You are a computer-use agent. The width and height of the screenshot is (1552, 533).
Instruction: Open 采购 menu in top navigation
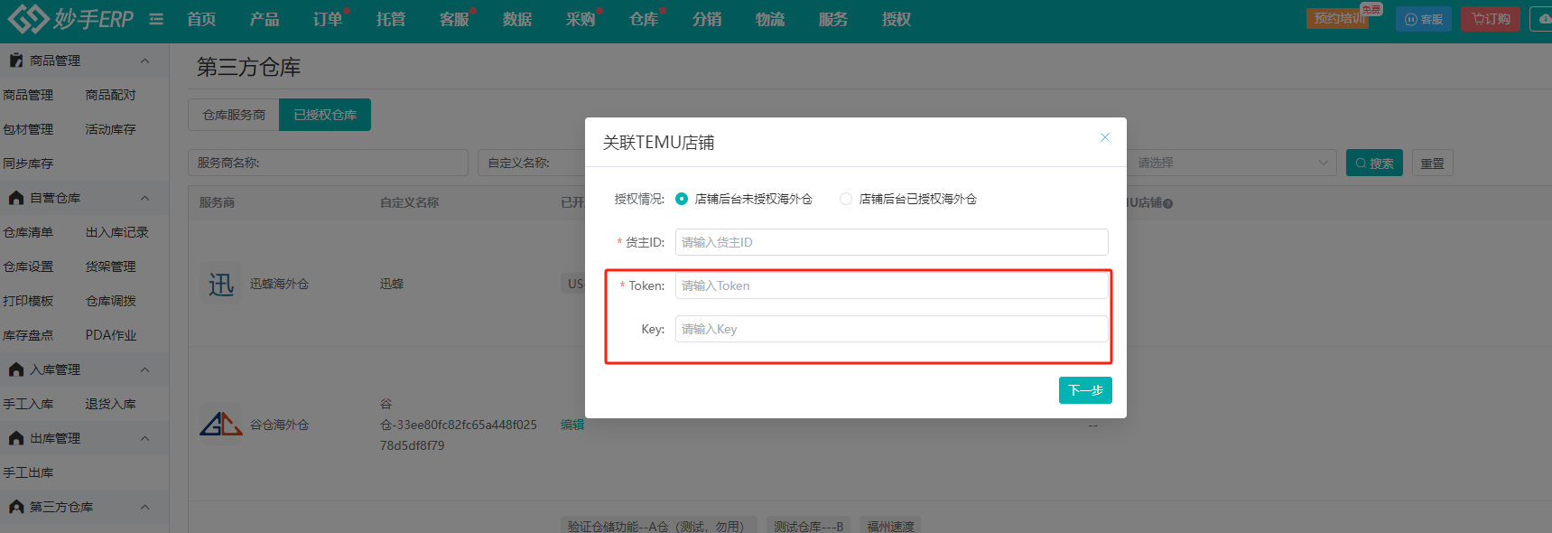pos(581,19)
